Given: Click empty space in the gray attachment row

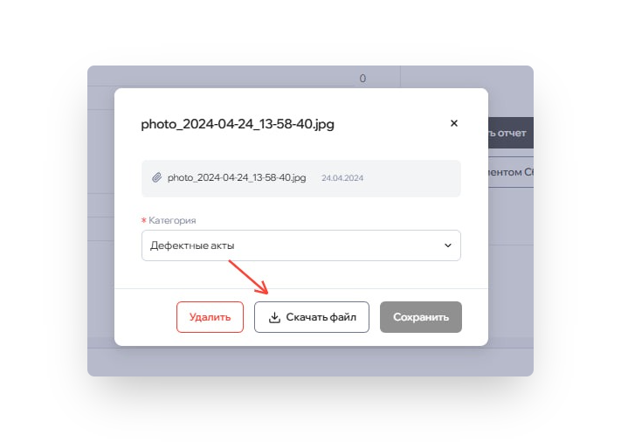Looking at the screenshot, I should coord(412,178).
